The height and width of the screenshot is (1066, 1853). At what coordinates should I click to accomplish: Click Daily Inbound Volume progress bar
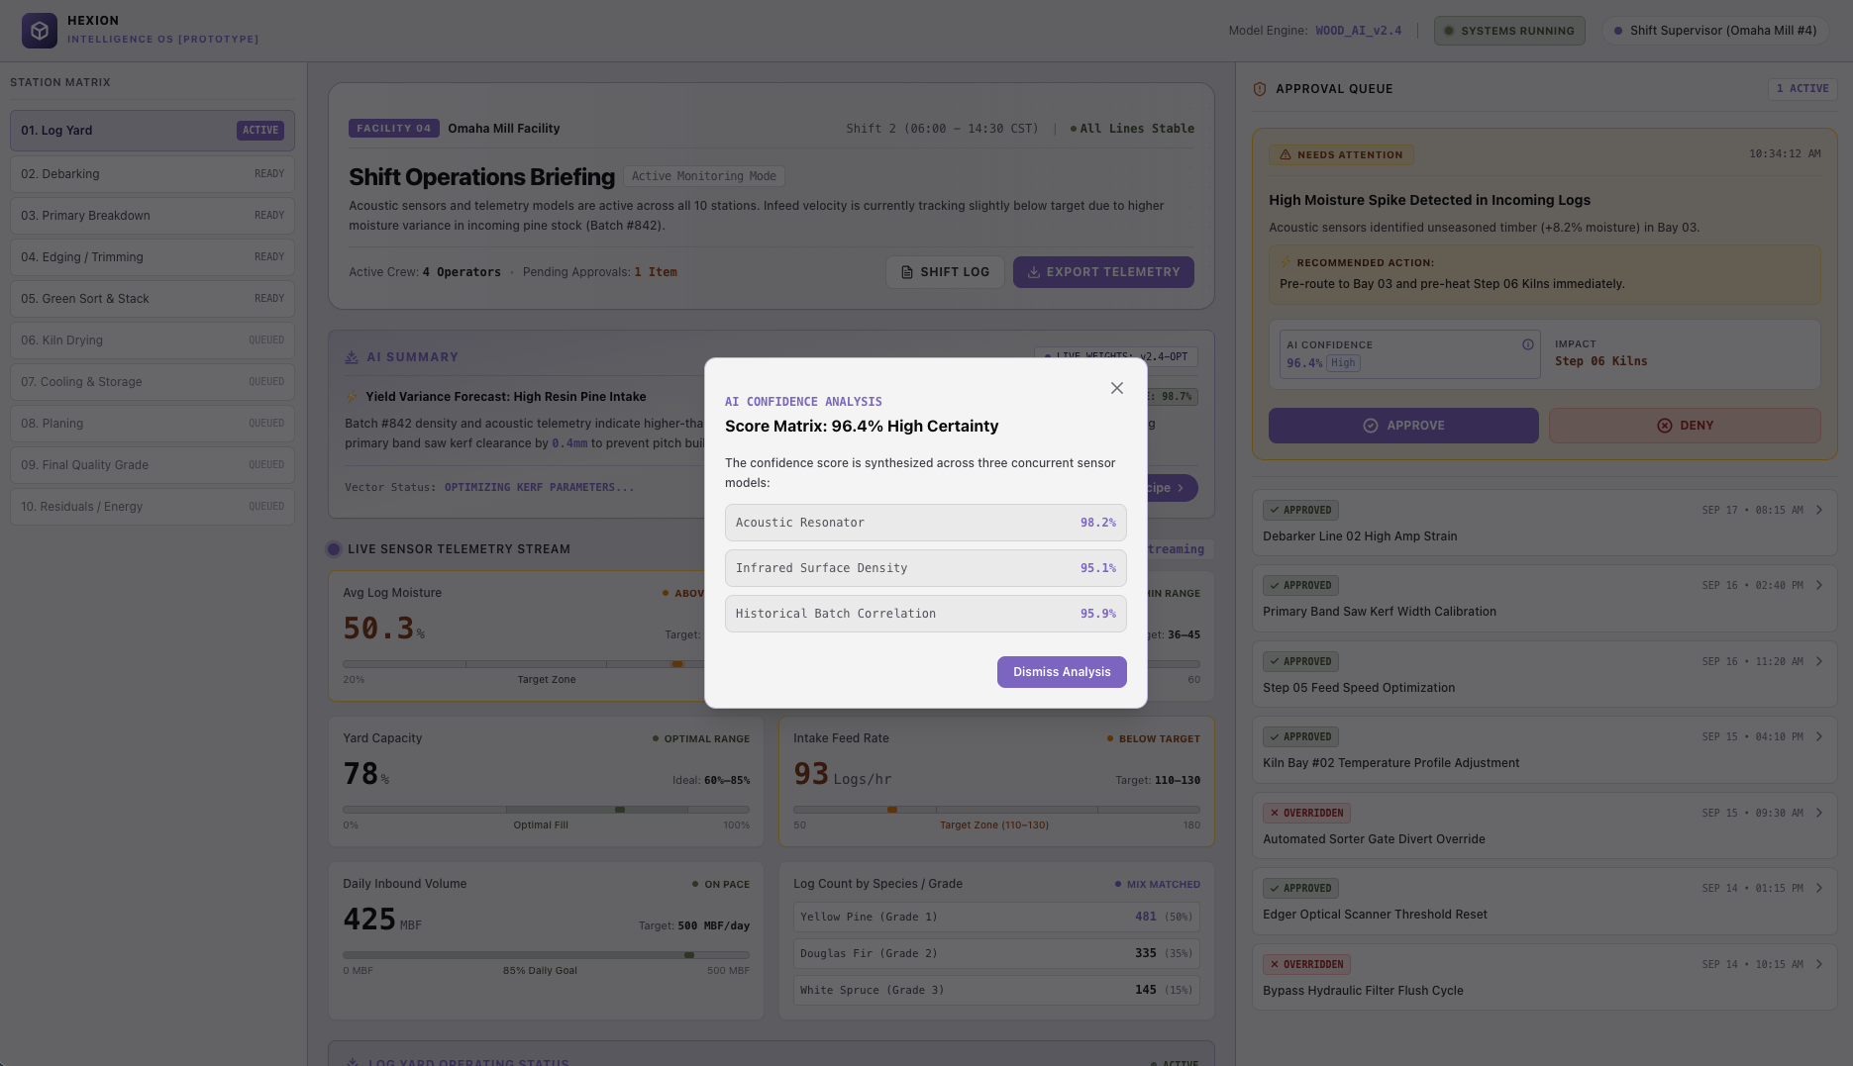coord(546,955)
